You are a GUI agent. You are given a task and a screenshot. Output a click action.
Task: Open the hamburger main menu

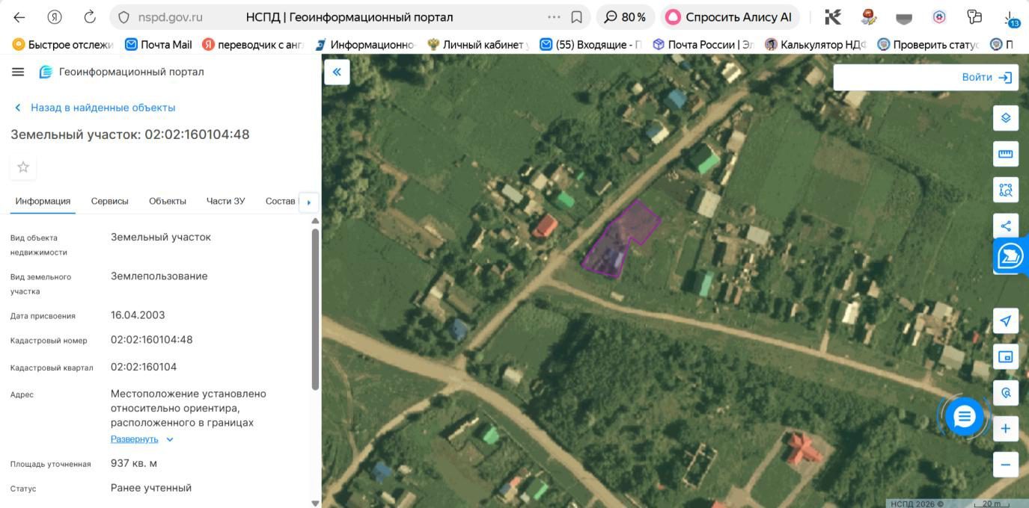click(x=18, y=72)
